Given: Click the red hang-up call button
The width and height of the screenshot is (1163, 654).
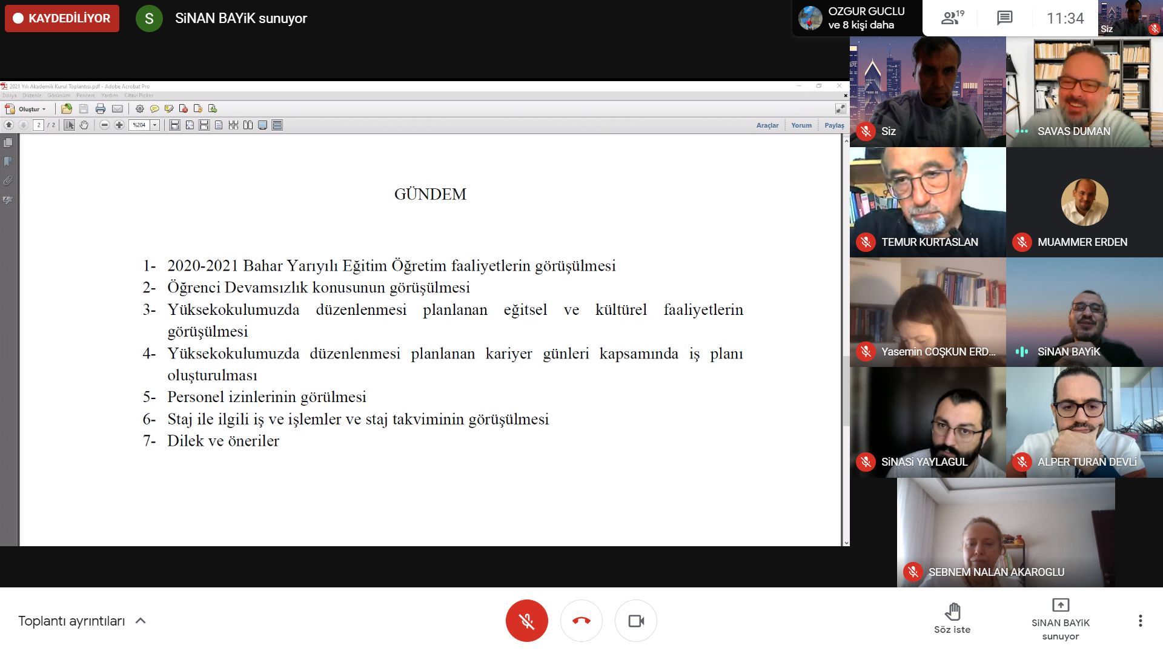Looking at the screenshot, I should click(581, 621).
